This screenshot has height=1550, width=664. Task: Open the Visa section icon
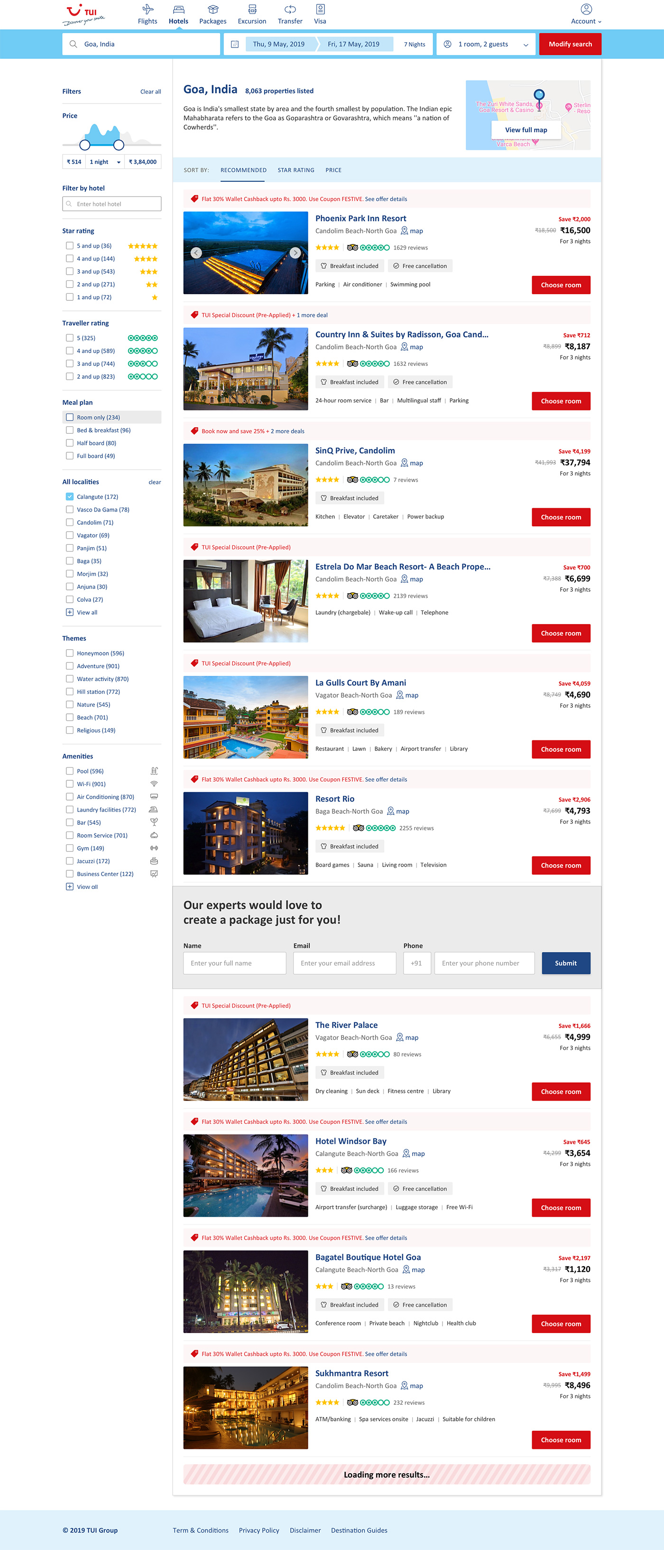point(320,9)
